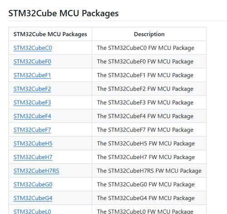
Task: Click the STM32Cube MCU Packages column header
Action: pos(50,34)
